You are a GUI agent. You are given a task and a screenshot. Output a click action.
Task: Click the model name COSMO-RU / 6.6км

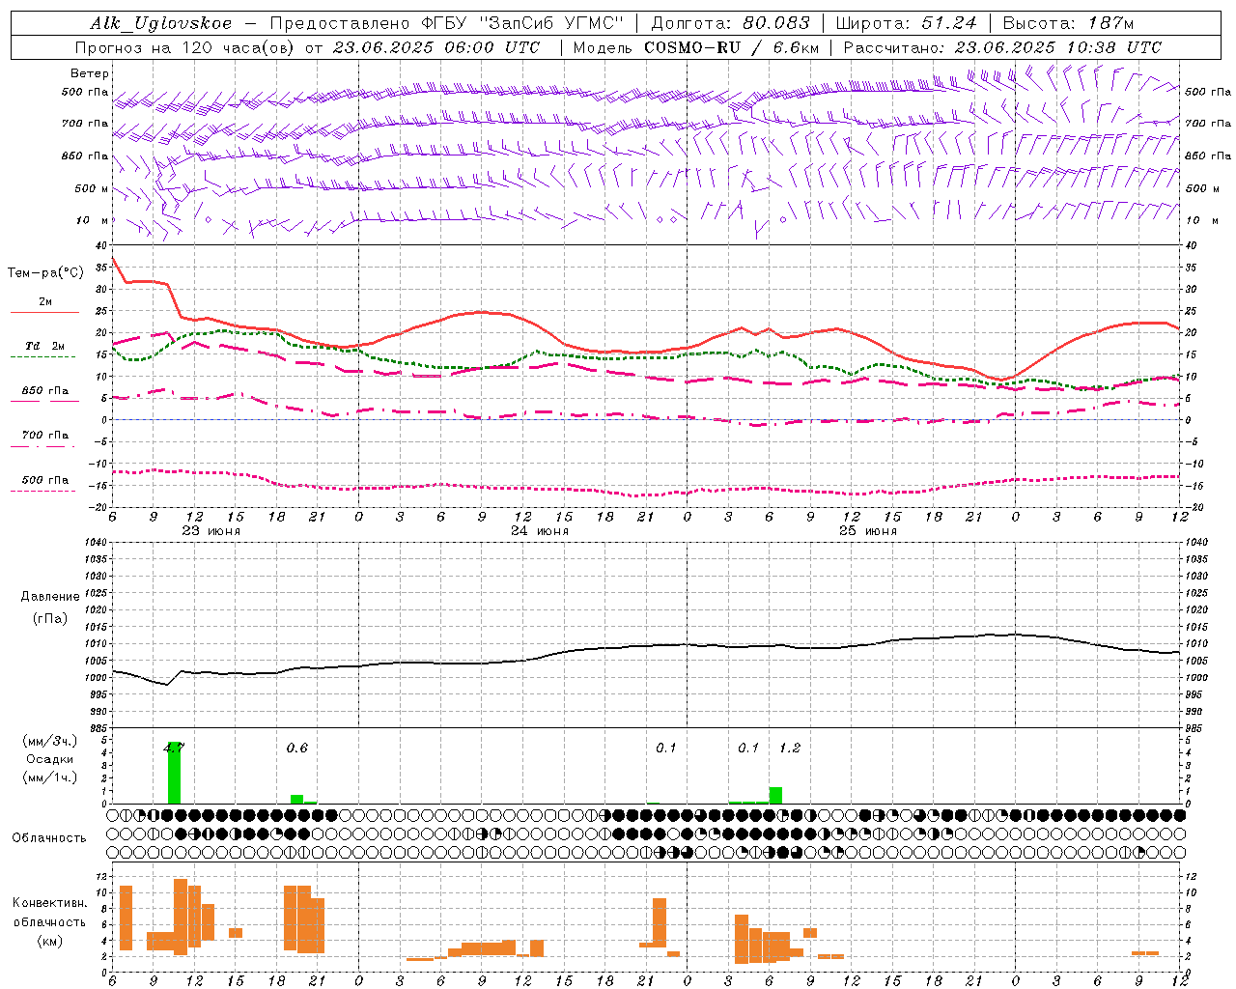(x=731, y=47)
